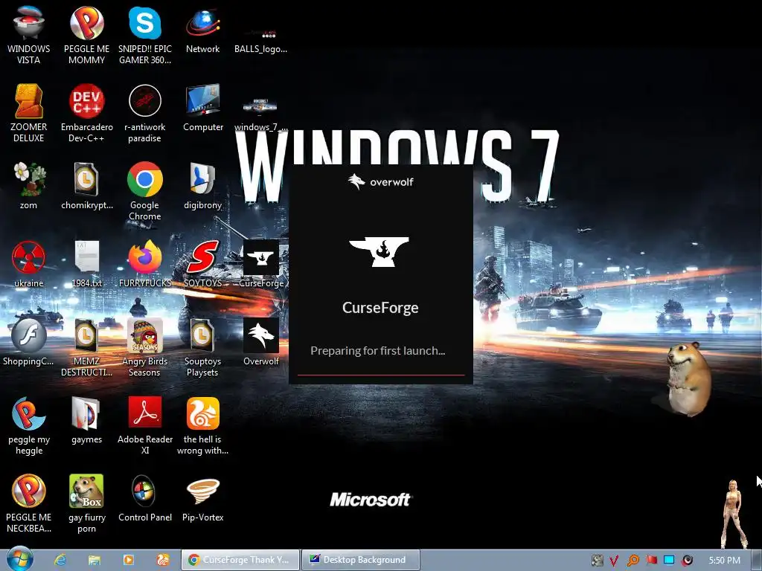Open Windows Media Player from the taskbar
Viewport: 762px width, 571px height.
(128, 560)
